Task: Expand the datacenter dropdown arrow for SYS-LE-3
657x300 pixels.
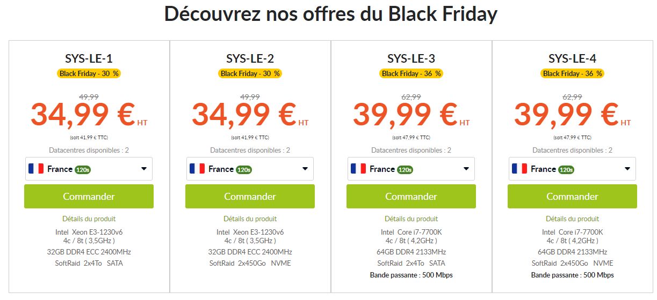Action: tap(466, 169)
